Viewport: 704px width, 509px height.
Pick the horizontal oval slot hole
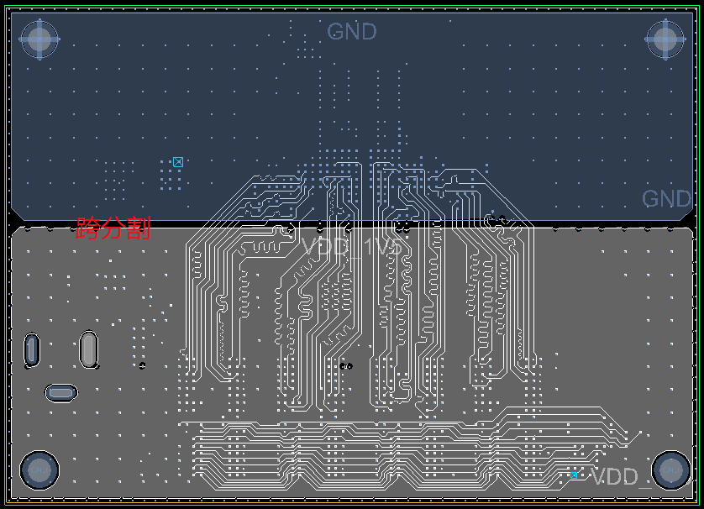tap(60, 392)
